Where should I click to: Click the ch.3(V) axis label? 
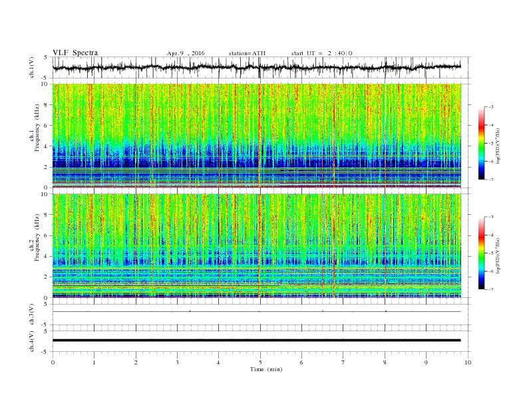coord(32,315)
